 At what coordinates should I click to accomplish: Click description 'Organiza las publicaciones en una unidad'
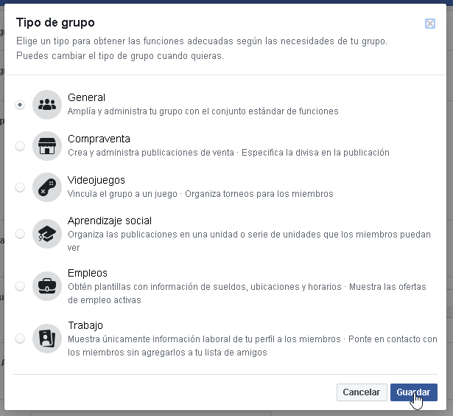249,240
